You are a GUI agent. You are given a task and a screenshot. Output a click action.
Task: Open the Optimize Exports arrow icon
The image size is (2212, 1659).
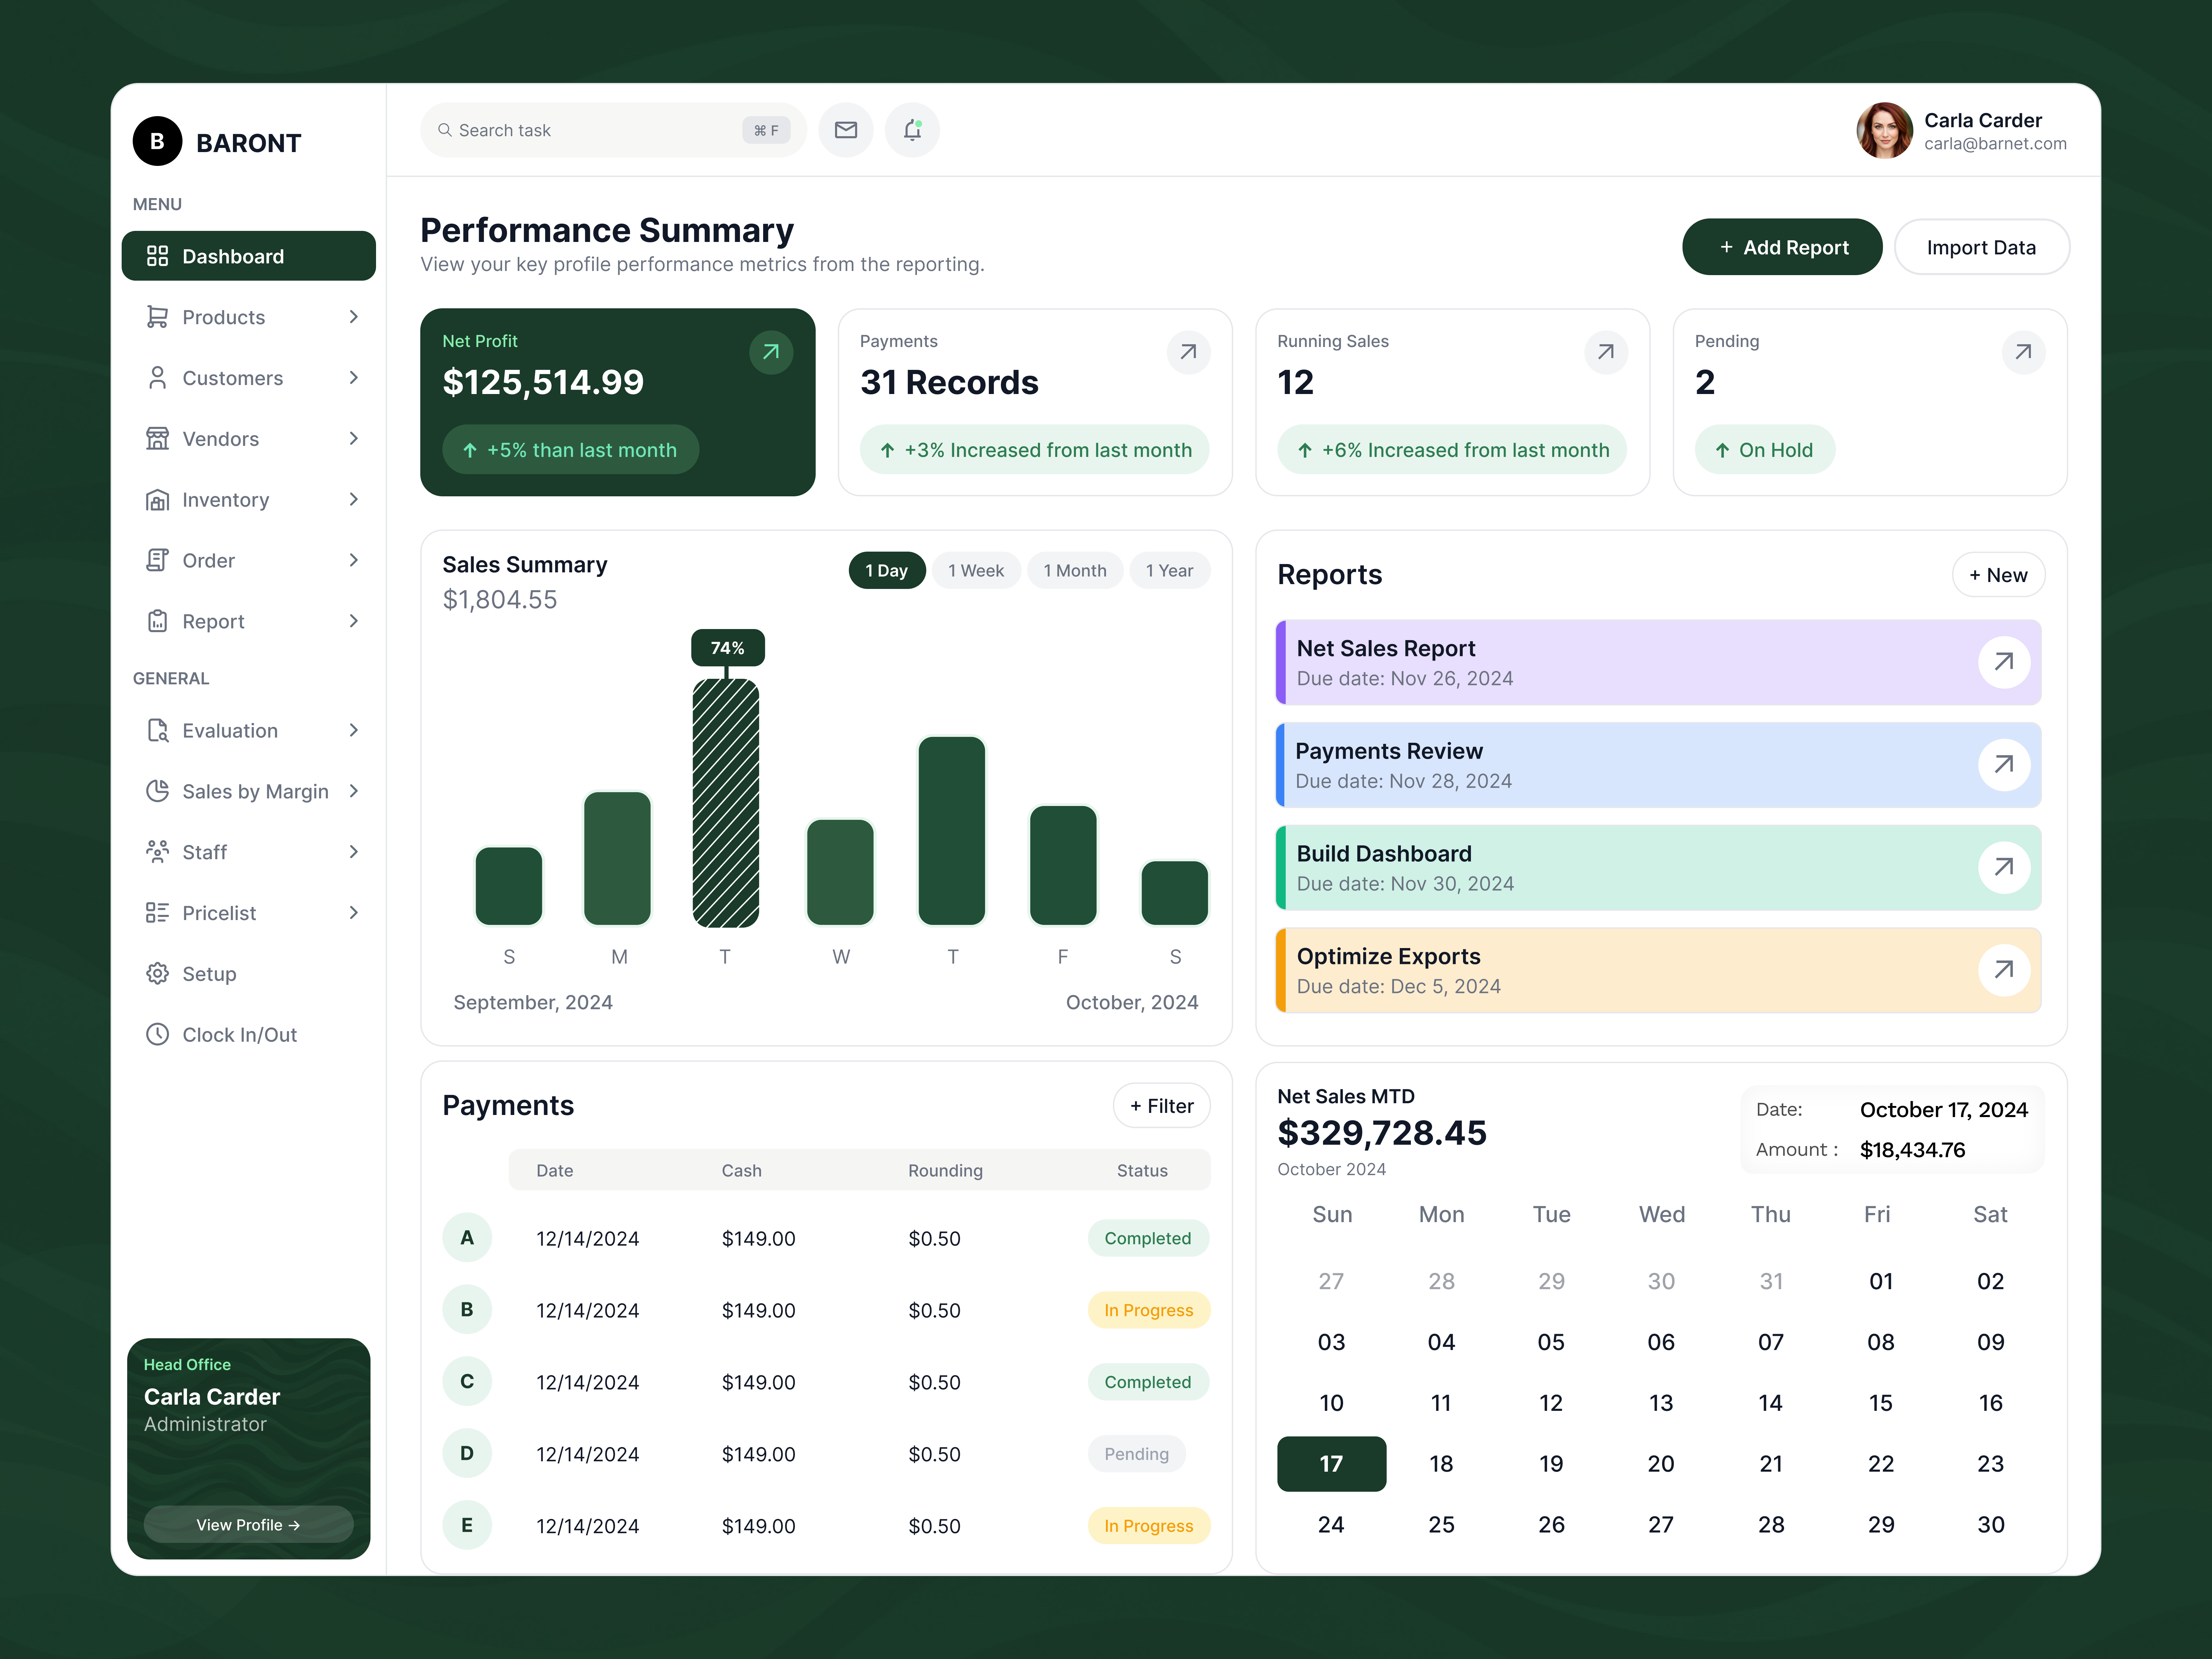2004,970
